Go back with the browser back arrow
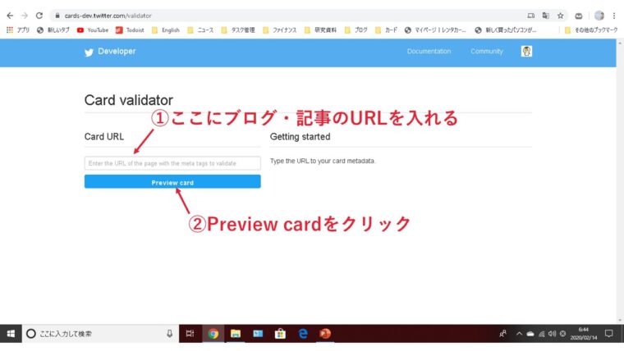The width and height of the screenshot is (624, 351). coord(10,16)
